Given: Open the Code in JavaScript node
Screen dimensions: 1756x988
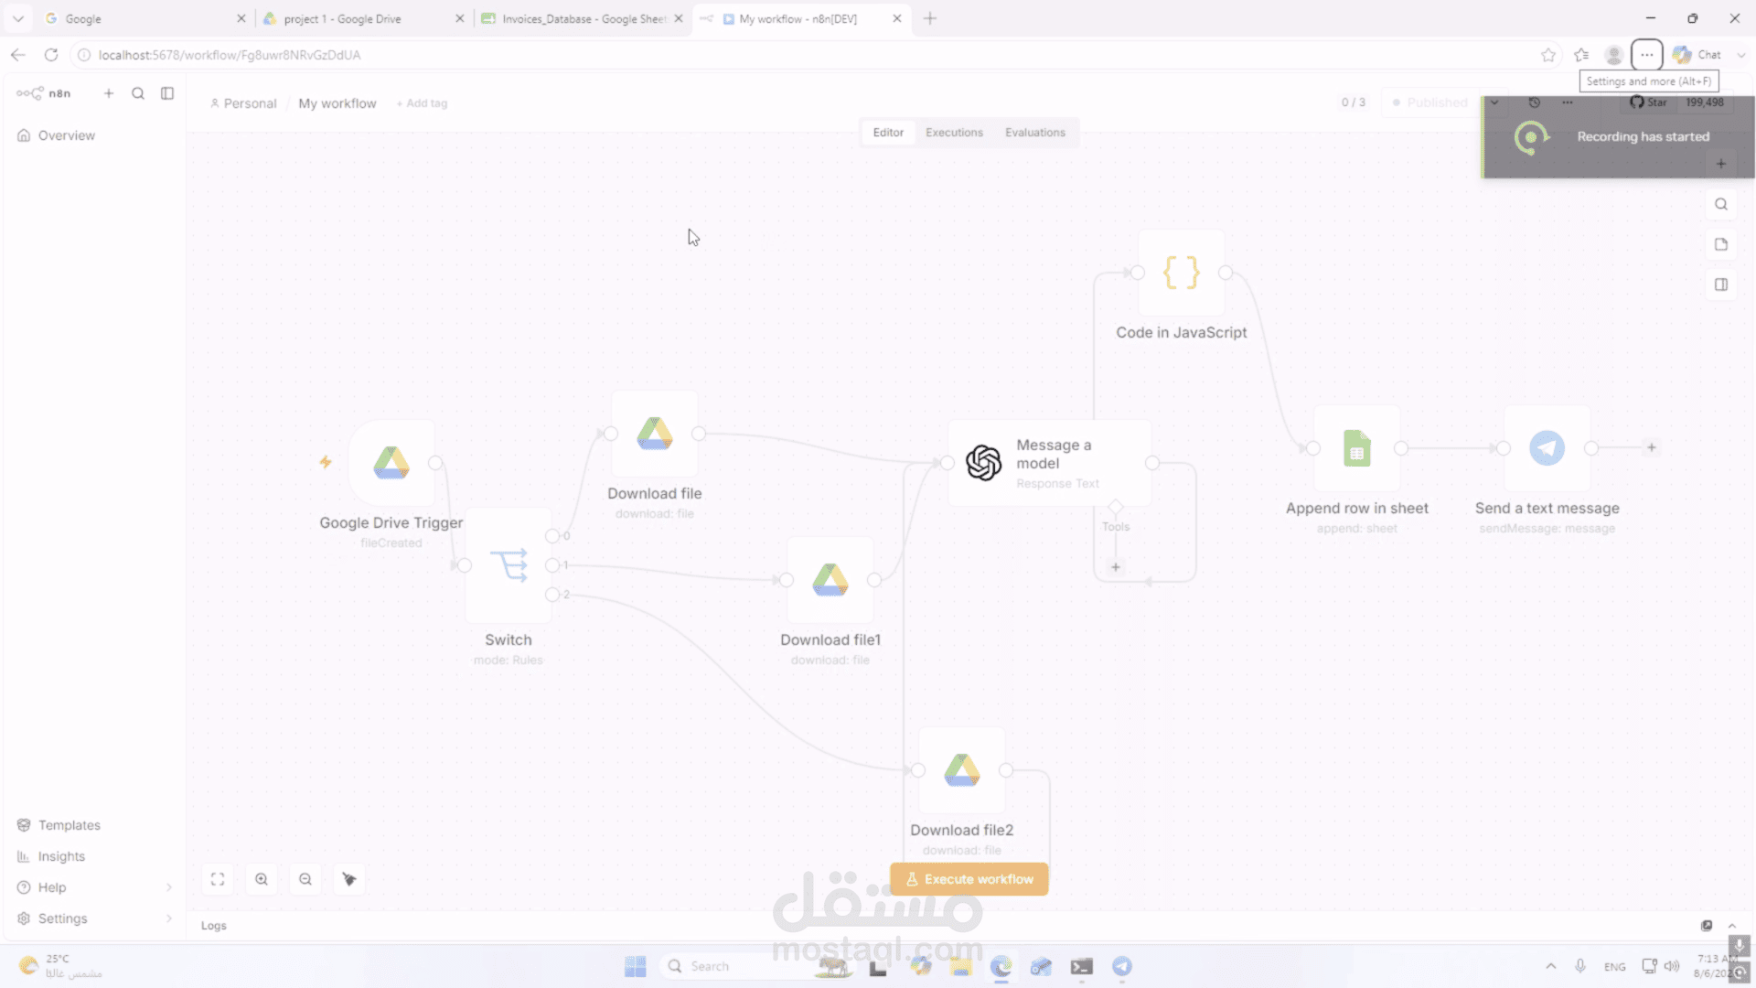Looking at the screenshot, I should pyautogui.click(x=1182, y=273).
